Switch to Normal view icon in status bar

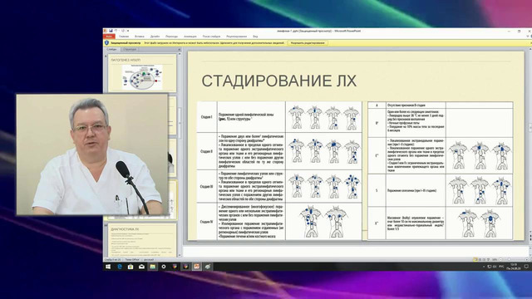pos(475,260)
